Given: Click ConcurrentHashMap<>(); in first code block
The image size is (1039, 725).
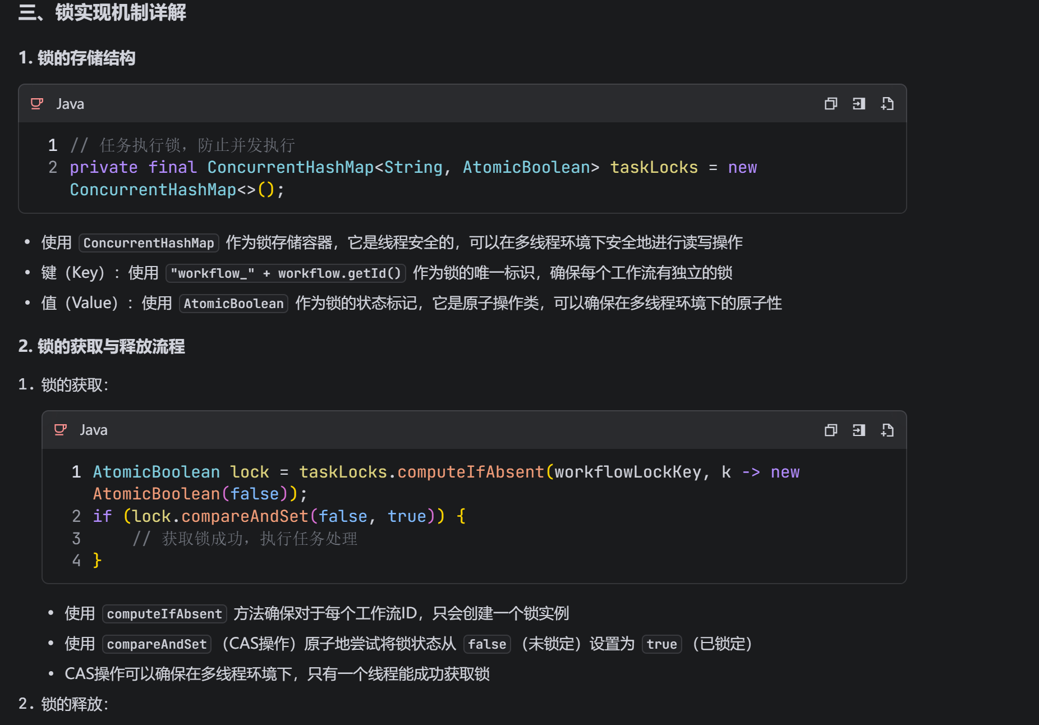Looking at the screenshot, I should 177,190.
